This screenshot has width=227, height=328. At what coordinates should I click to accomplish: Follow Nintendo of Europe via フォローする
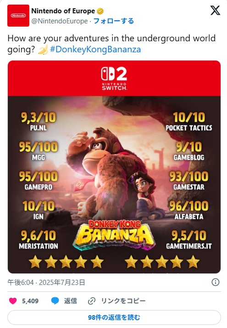114,21
